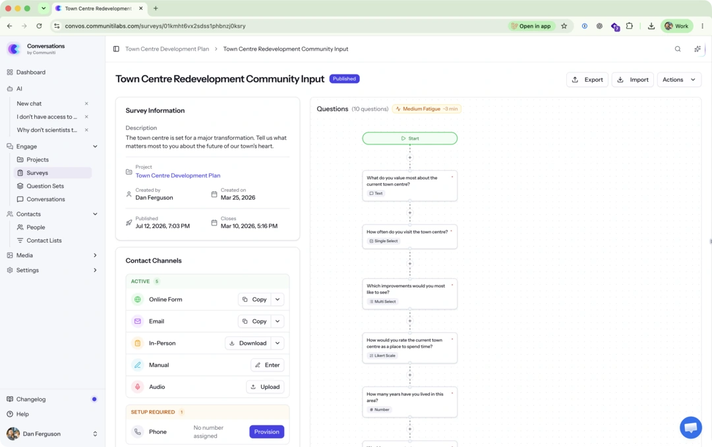Screen dimensions: 712x447
Task: Click plus node after 'How many years' question
Action: (x=409, y=429)
